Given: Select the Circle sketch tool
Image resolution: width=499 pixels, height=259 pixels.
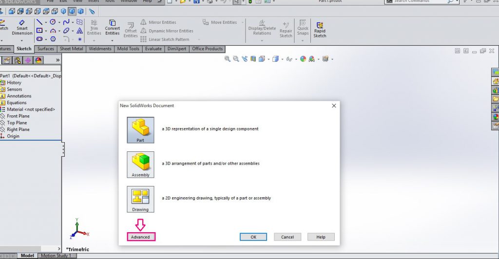Looking at the screenshot, I should pos(53,22).
